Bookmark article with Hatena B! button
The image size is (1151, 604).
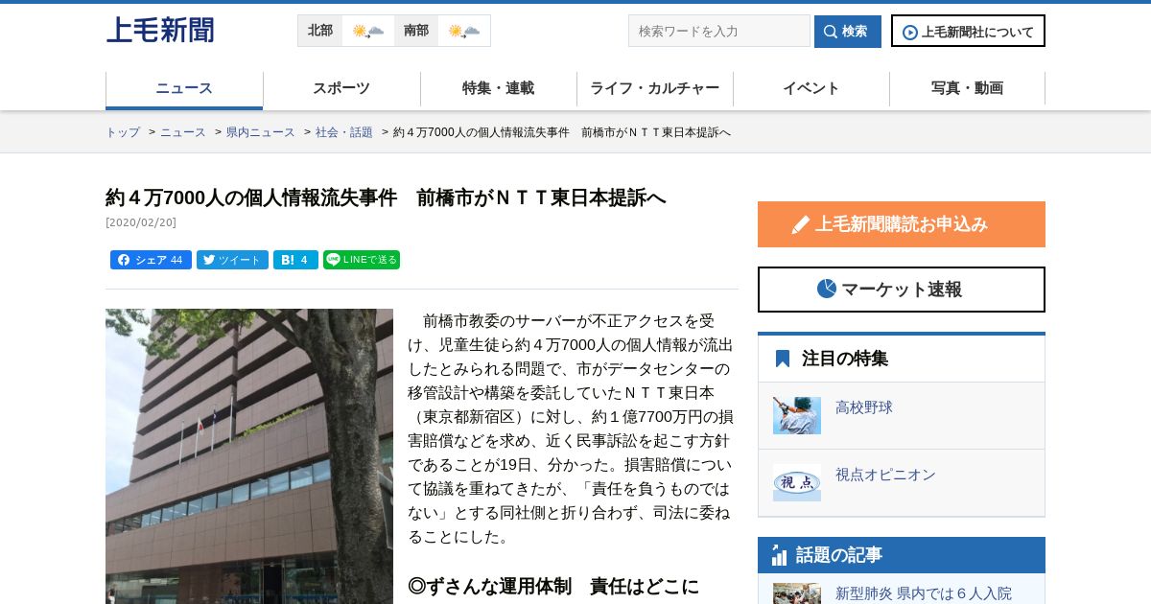click(295, 260)
